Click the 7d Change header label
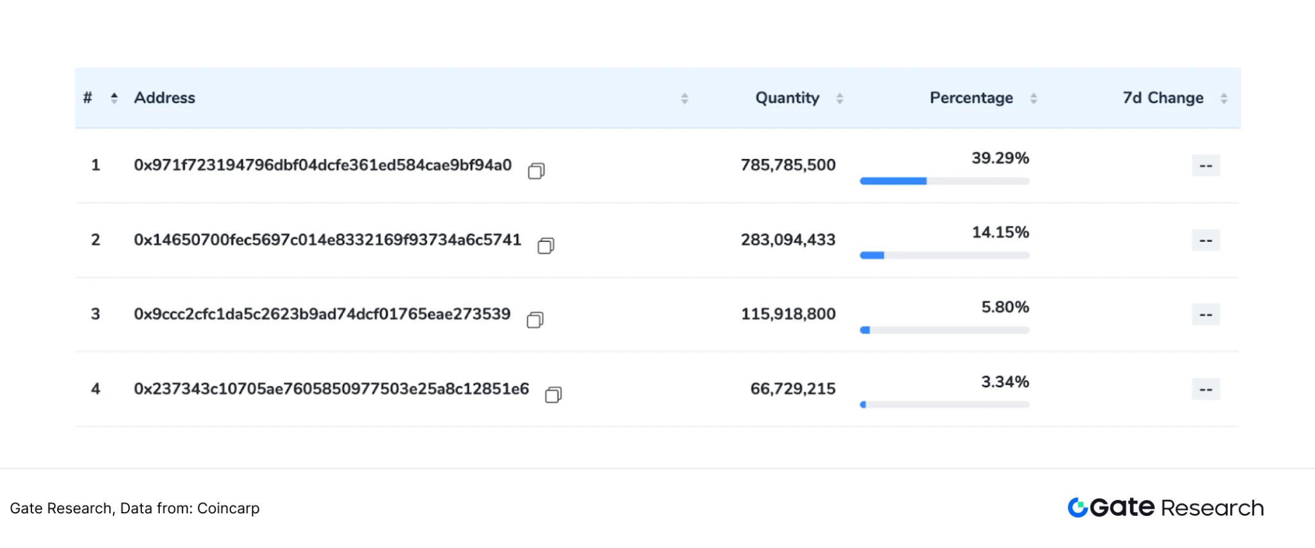This screenshot has width=1315, height=548. point(1163,98)
